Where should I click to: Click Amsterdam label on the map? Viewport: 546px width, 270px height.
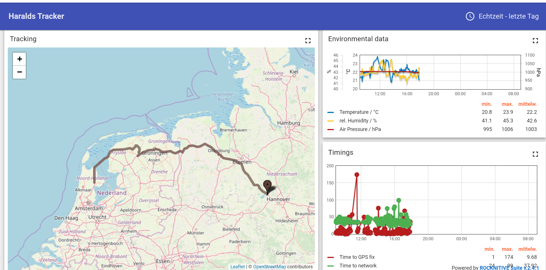(89, 209)
